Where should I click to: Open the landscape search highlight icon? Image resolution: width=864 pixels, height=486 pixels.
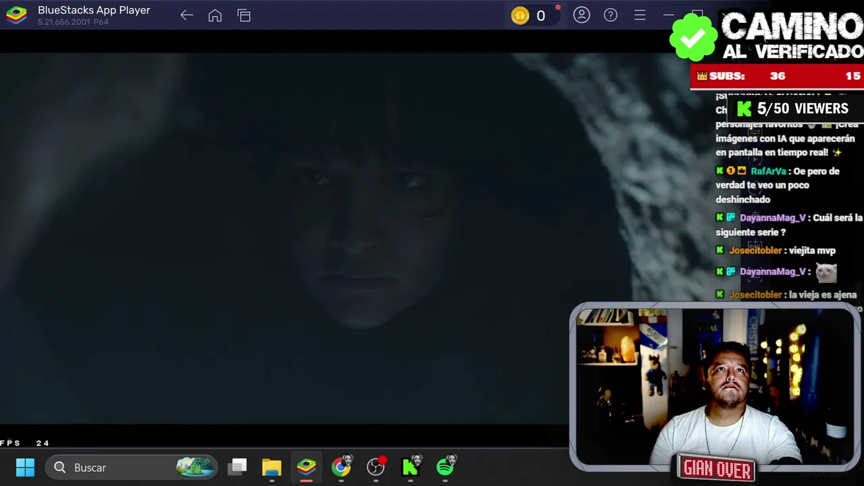tap(195, 467)
